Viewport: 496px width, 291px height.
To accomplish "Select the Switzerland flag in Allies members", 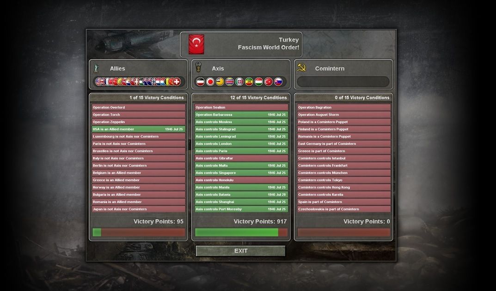I will point(177,82).
